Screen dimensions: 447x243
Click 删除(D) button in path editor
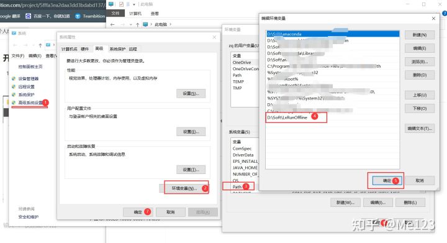pyautogui.click(x=420, y=75)
